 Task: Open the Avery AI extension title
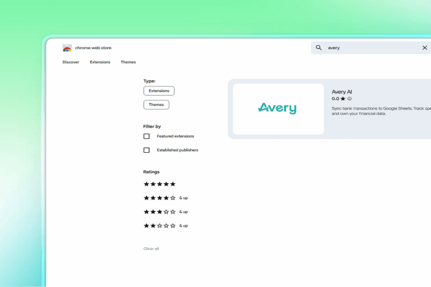click(342, 92)
